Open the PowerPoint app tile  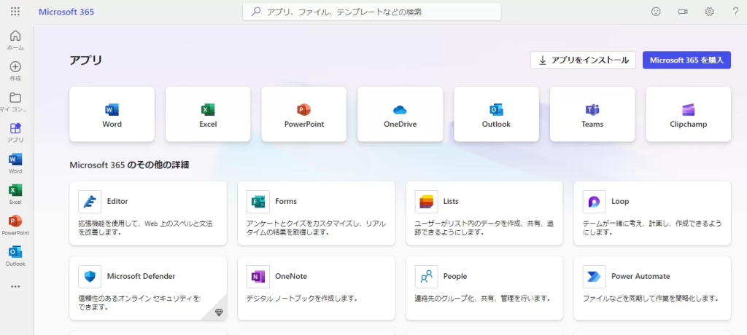(303, 114)
